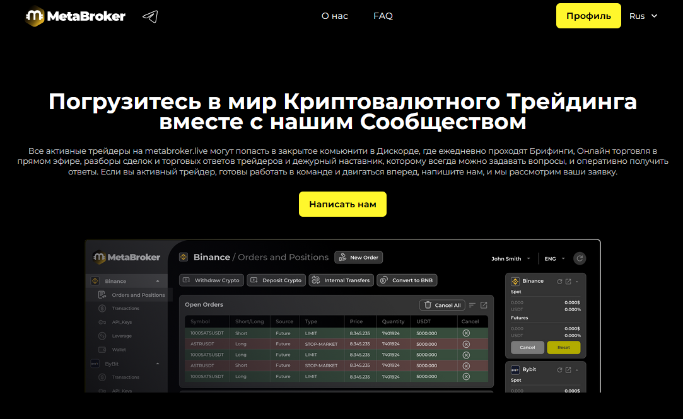683x419 pixels.
Task: Open the Telegram channel icon in header
Action: (x=150, y=16)
